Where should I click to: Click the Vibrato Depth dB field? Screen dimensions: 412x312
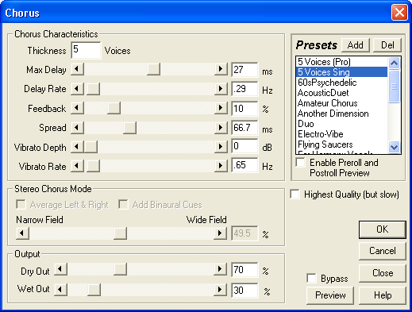(x=245, y=146)
